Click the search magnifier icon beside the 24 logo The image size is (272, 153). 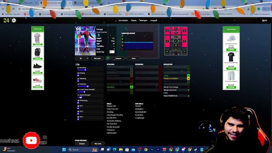point(14,20)
